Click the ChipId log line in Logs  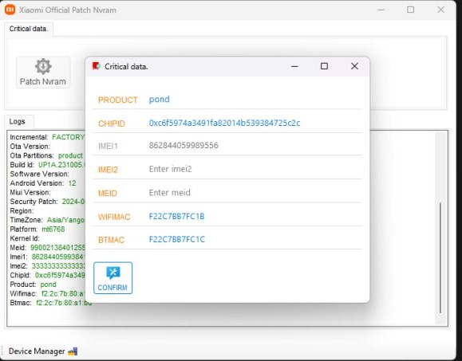[47, 276]
